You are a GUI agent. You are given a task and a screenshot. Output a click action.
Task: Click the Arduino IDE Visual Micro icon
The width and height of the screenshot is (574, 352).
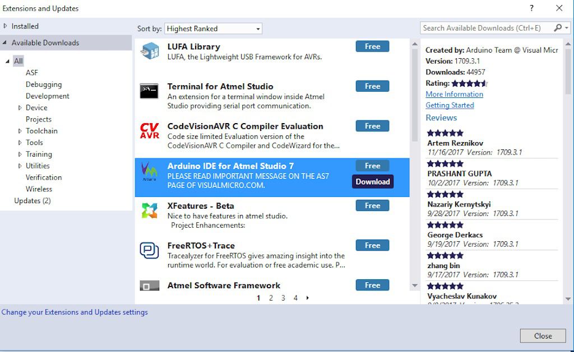click(149, 172)
